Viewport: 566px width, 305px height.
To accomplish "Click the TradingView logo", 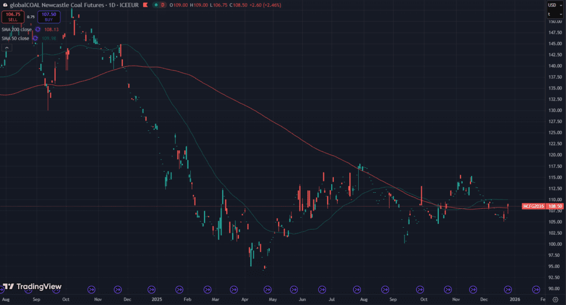I will (32, 287).
